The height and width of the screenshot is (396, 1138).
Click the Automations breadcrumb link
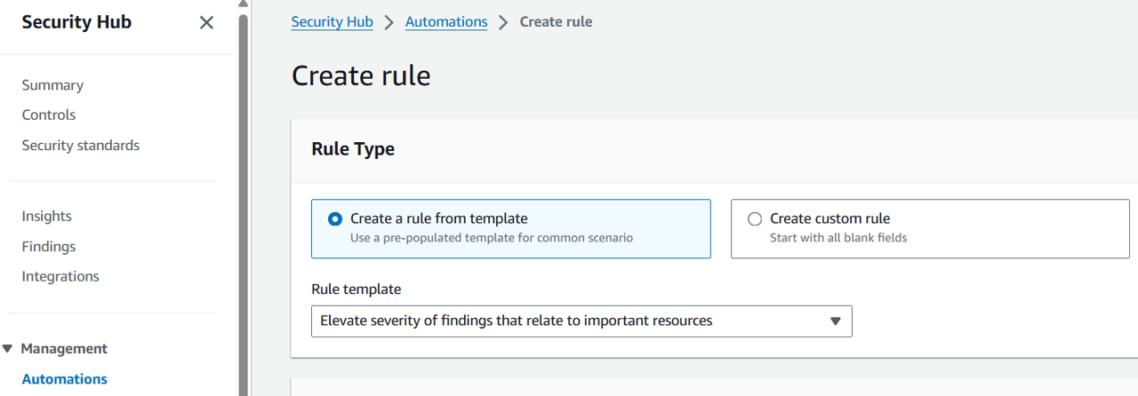tap(446, 22)
